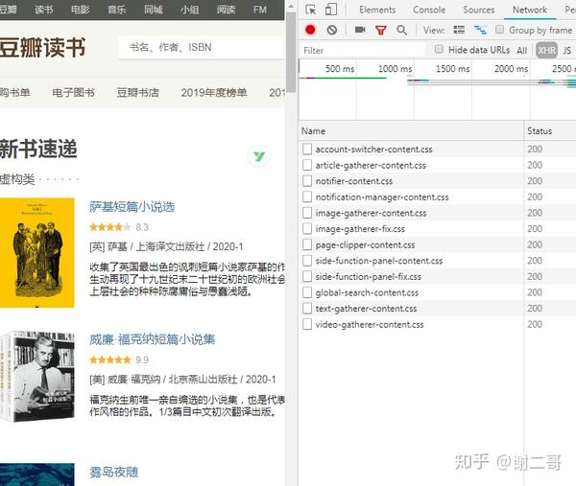This screenshot has height=486, width=576.
Task: Click the 豆瓣读书 logo
Action: 42,47
